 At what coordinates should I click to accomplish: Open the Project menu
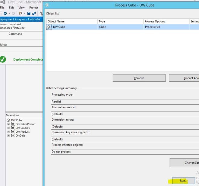click(x=33, y=8)
